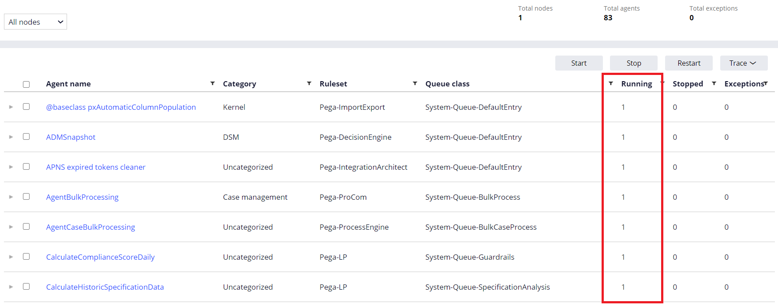Click the 'Pega-ImportExport' ruleset cell

tap(352, 107)
